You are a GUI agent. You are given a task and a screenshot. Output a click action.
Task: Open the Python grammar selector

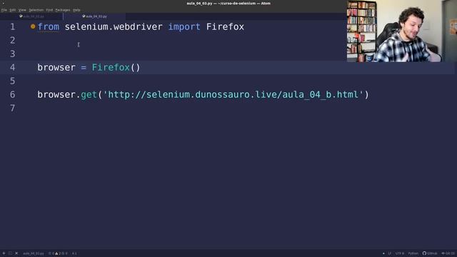[413, 253]
